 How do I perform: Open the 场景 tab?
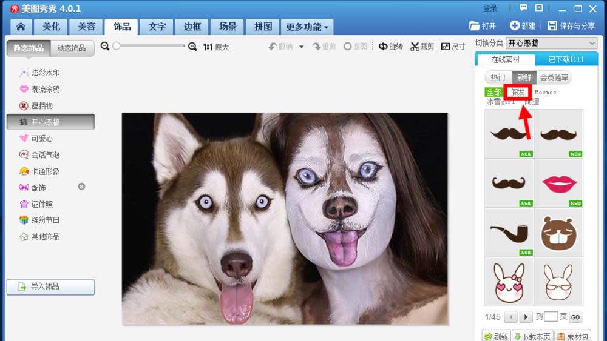(x=228, y=27)
